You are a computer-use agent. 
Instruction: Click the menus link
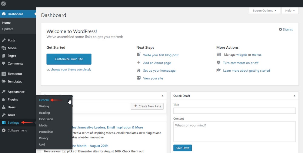pos(257,55)
